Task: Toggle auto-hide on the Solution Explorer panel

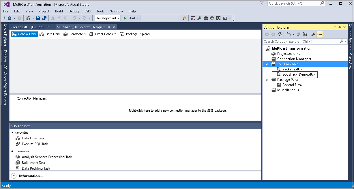Action: [340, 27]
